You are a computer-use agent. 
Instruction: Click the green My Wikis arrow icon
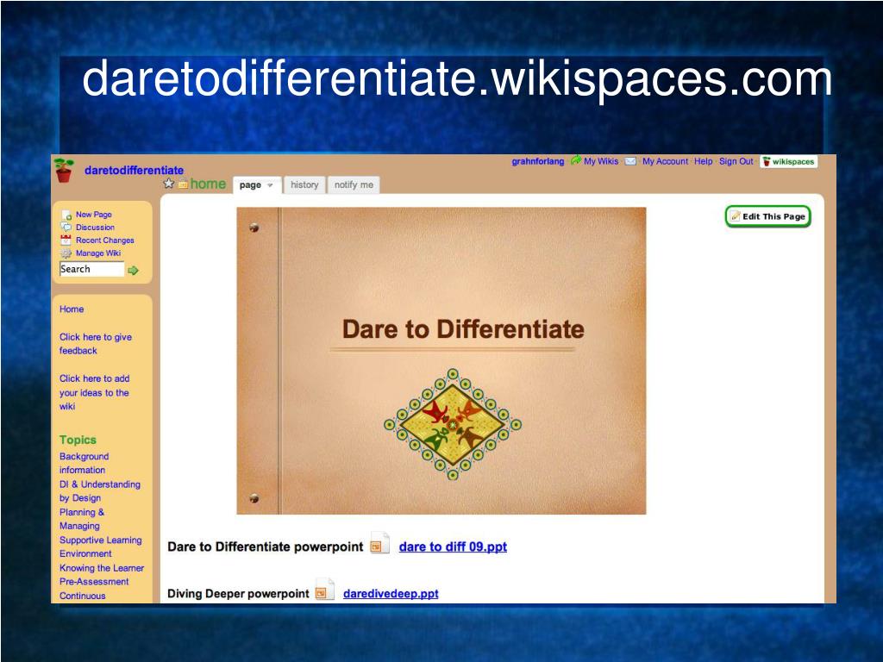point(575,161)
